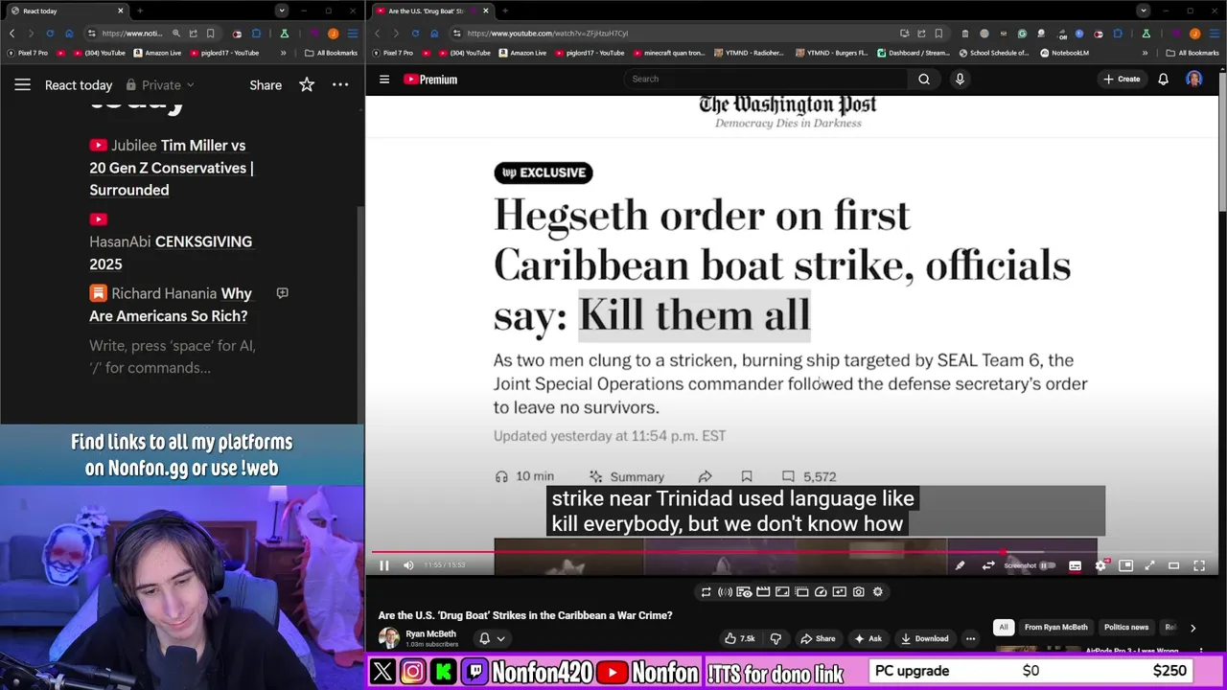Image resolution: width=1227 pixels, height=690 pixels.
Task: Expand the Private sharing dropdown
Action: pos(160,84)
